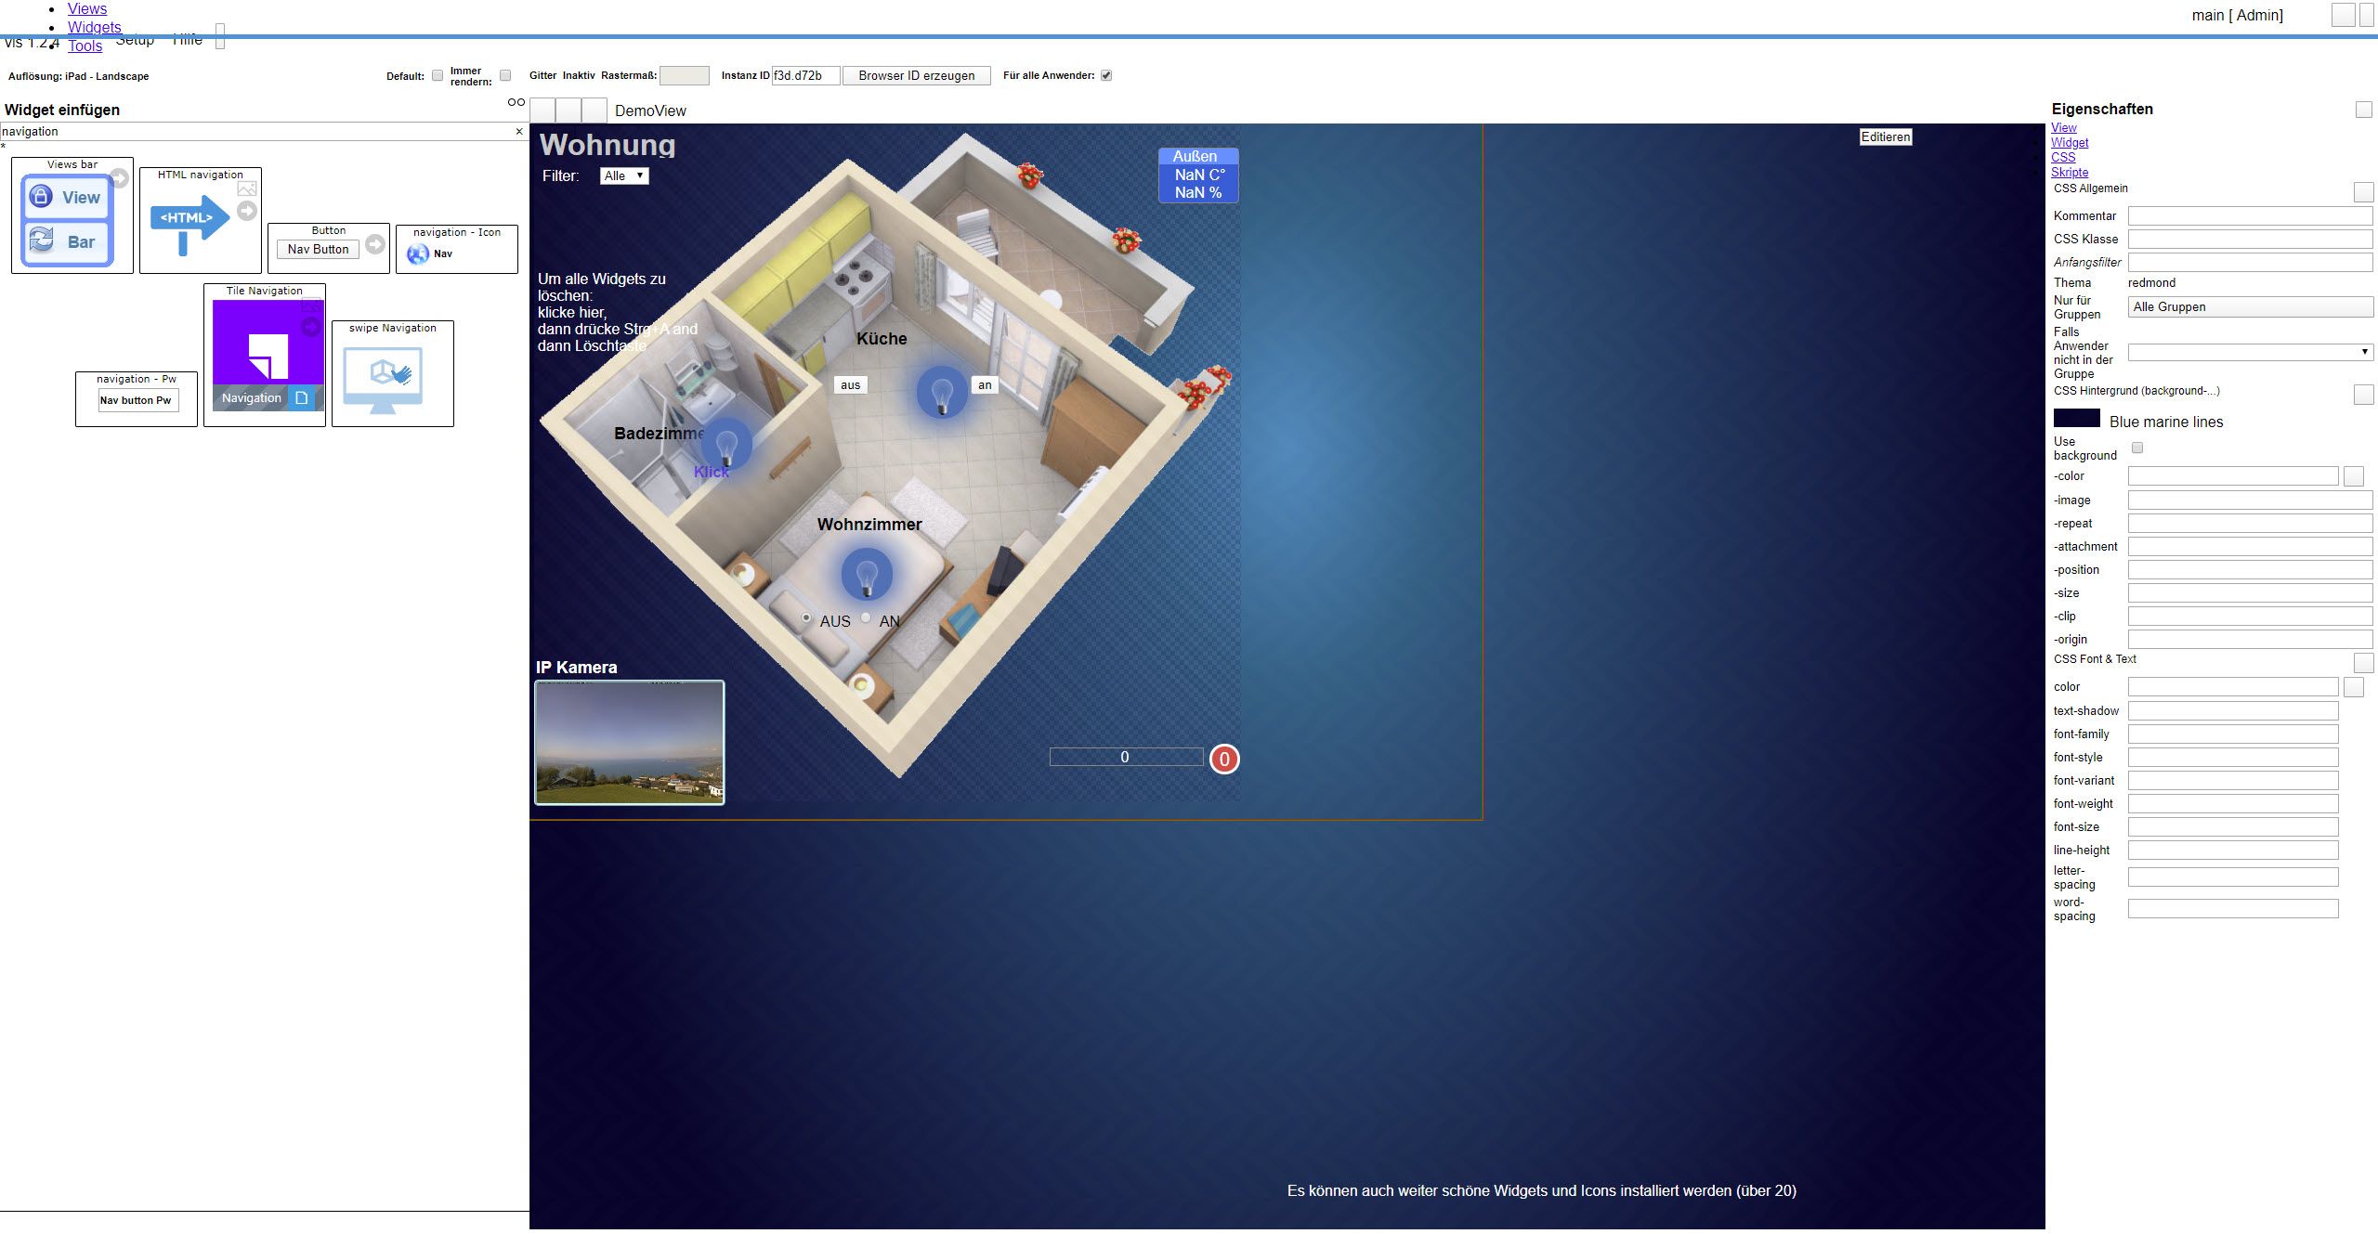Select the swipe Navigation monitor widget
This screenshot has height=1234, width=2378.
(383, 380)
